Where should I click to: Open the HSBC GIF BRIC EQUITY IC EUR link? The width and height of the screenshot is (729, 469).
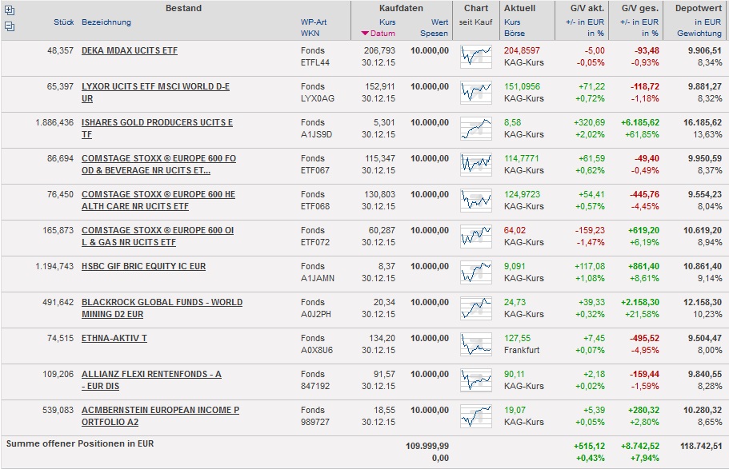[143, 266]
